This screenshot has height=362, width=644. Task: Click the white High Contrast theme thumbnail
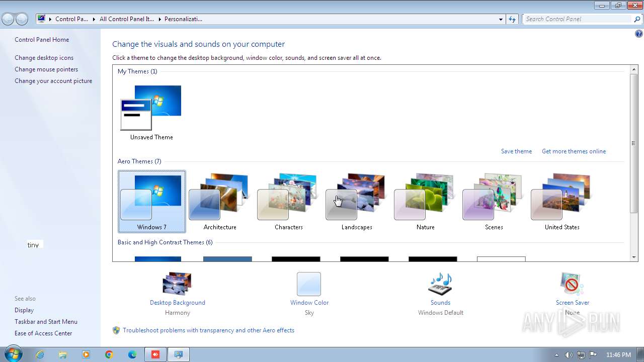[501, 259]
